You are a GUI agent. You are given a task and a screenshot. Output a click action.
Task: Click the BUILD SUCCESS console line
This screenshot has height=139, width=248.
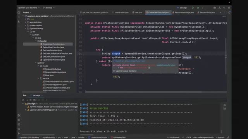click(99, 108)
